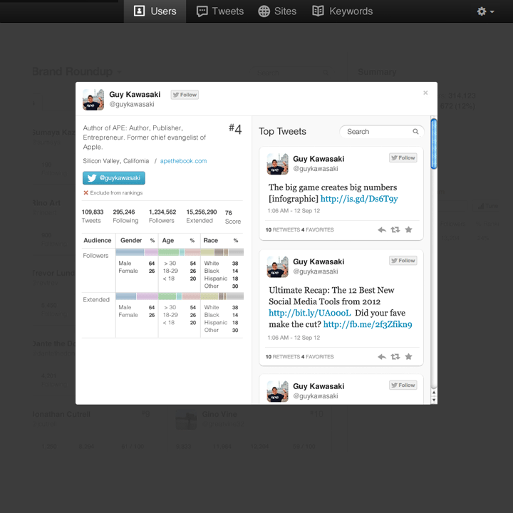
Task: Open the Keywords tab
Action: [342, 11]
